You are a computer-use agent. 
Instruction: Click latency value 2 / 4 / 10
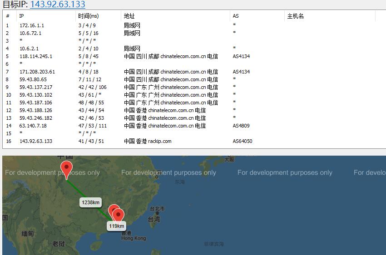pyautogui.click(x=89, y=49)
